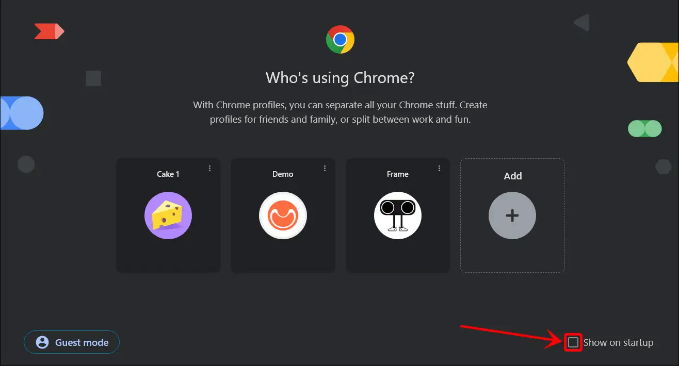The width and height of the screenshot is (679, 366).
Task: Open the Frame profile robot avatar
Action: tap(398, 215)
